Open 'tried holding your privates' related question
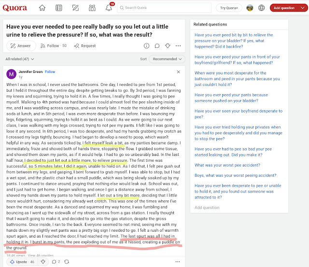 [238, 133]
